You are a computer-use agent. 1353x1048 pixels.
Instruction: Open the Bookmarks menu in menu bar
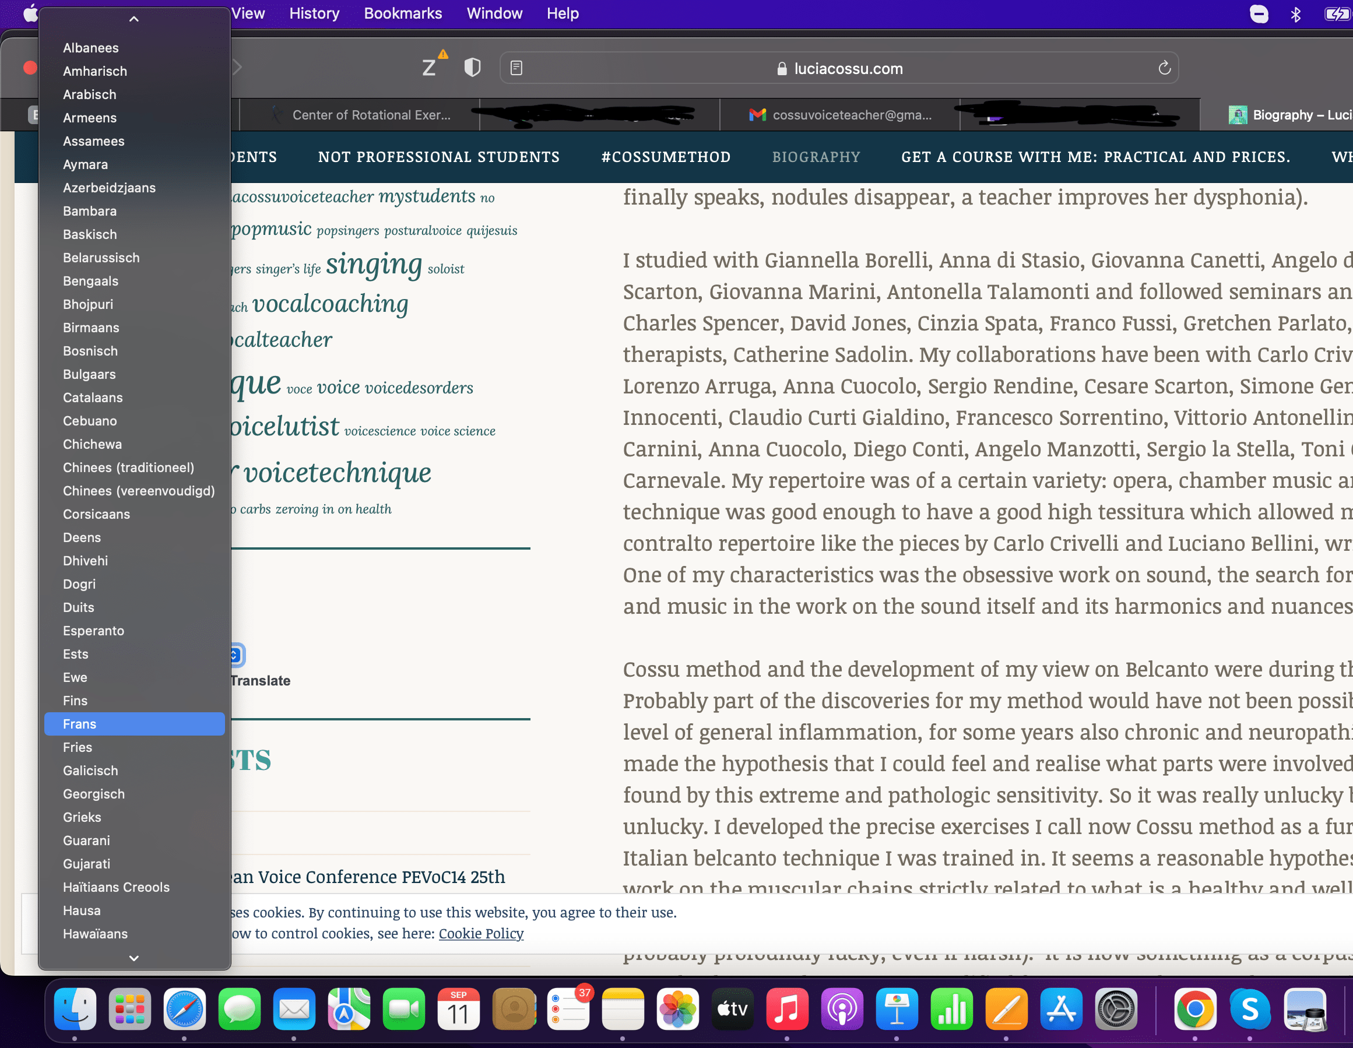(403, 13)
